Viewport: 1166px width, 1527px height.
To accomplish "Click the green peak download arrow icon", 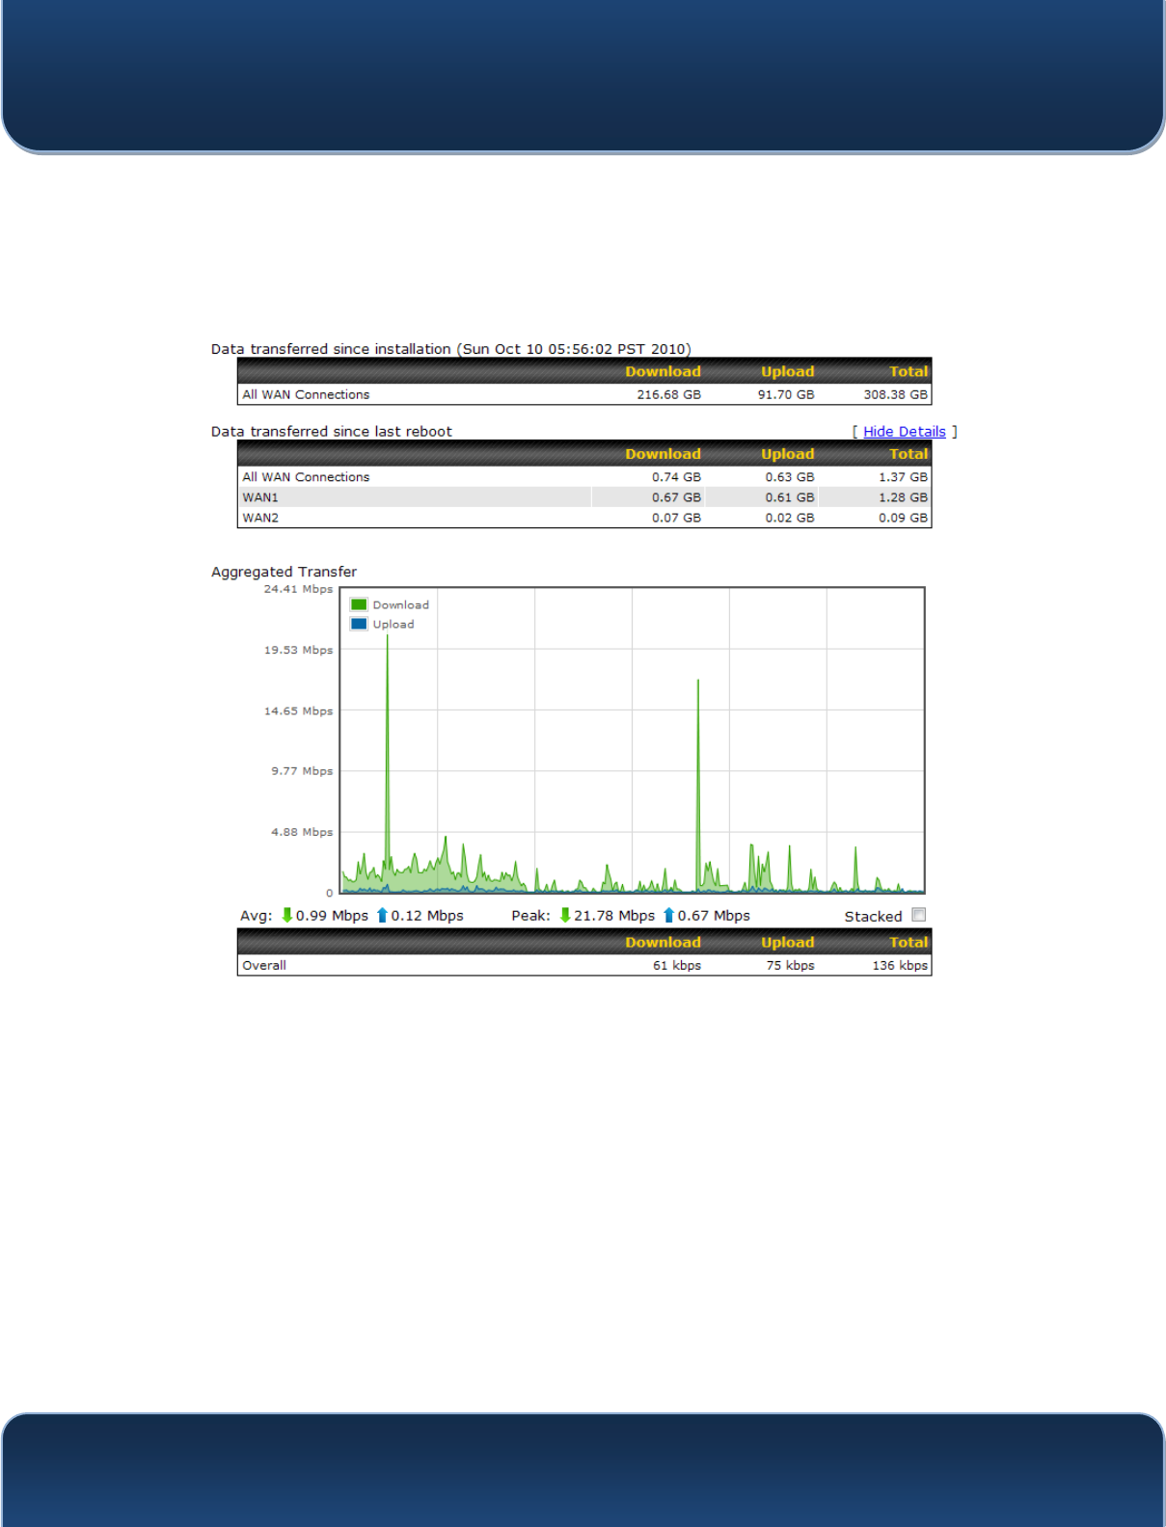I will (565, 915).
